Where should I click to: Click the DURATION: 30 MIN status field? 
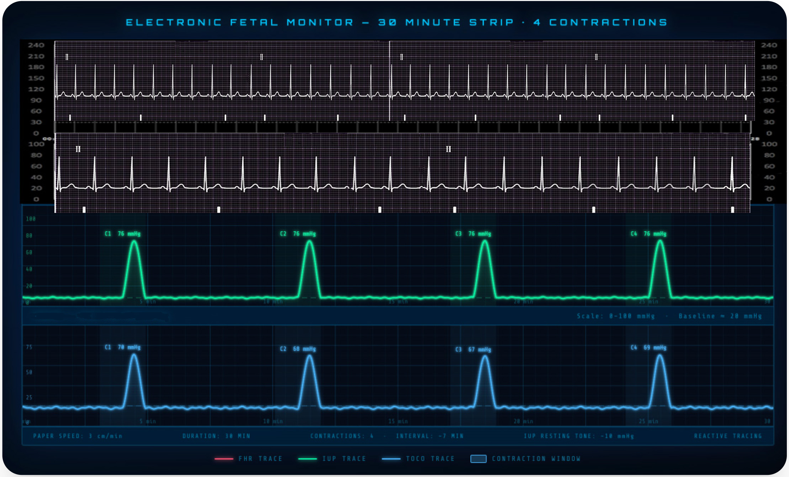(x=216, y=435)
